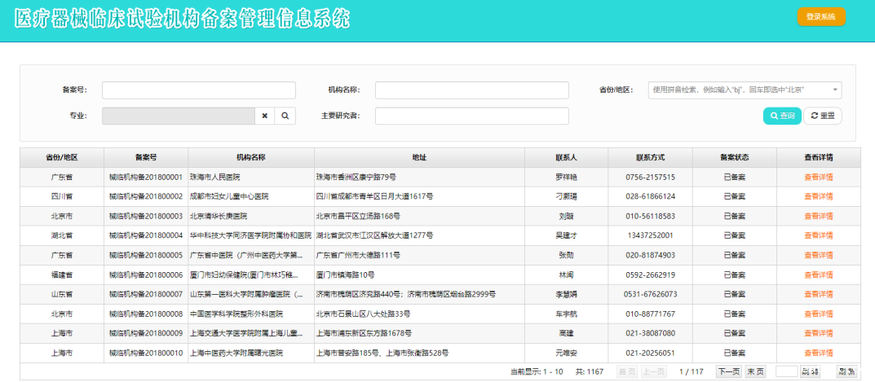This screenshot has height=382, width=875.
Task: Click the page number input box
Action: point(785,371)
